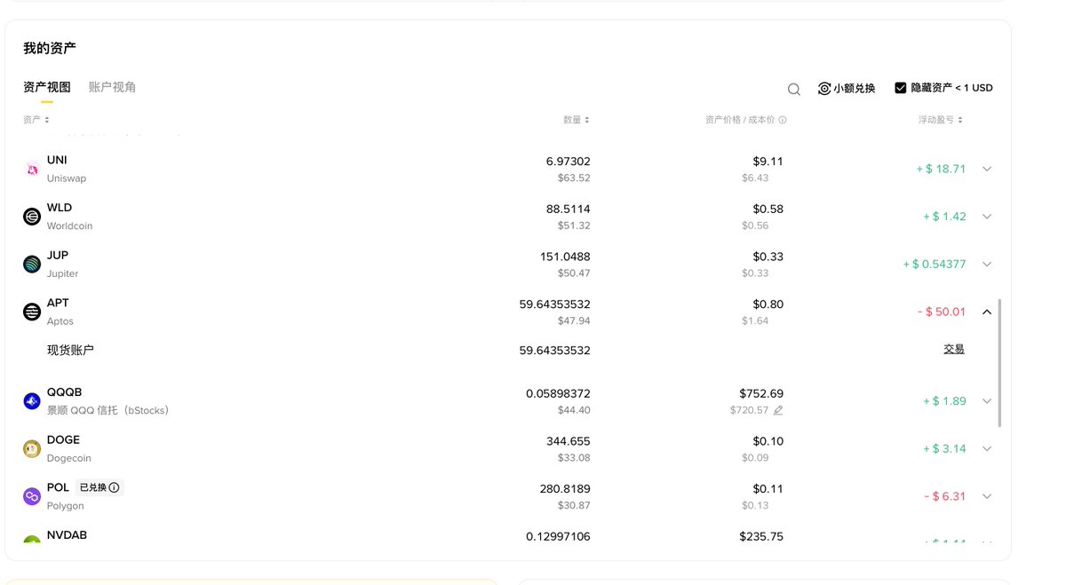The width and height of the screenshot is (1066, 585).
Task: Click QQQB cost price $720.57
Action: click(749, 410)
